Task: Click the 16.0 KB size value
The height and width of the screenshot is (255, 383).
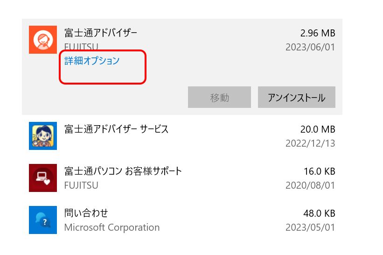Action: [x=319, y=171]
